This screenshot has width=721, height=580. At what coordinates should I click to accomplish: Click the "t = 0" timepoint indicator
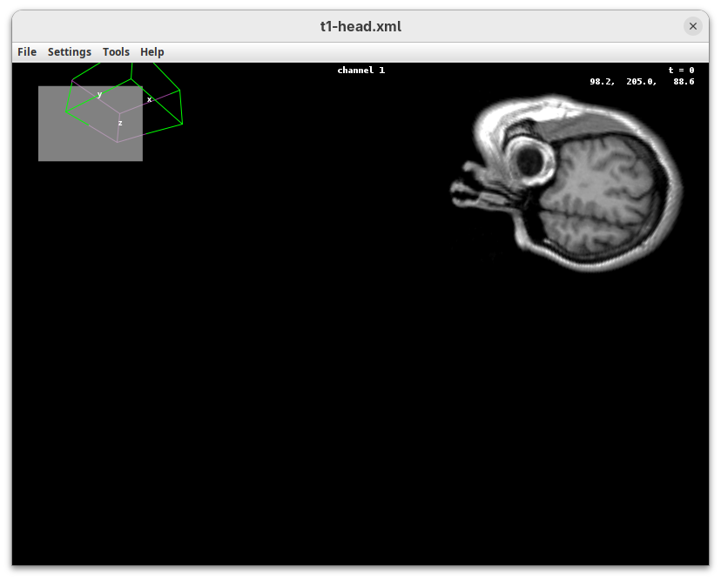[x=681, y=71]
